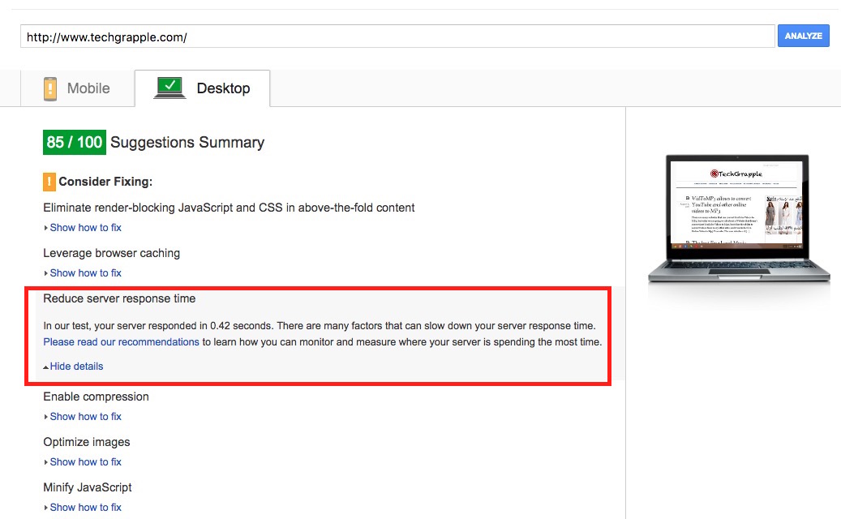Click the orange exclamation Consider Fixing icon

click(x=49, y=182)
